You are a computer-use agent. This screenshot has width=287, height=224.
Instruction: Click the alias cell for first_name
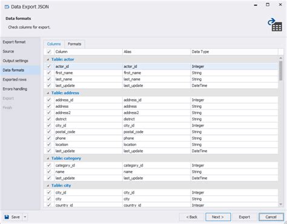[156, 73]
